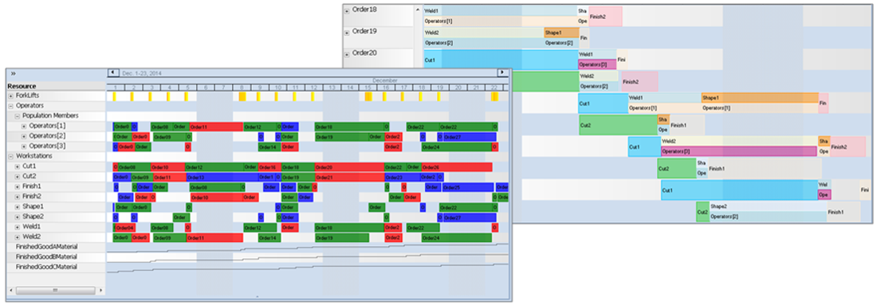Click the yellow ForkLifts marker on day 22

(x=495, y=96)
